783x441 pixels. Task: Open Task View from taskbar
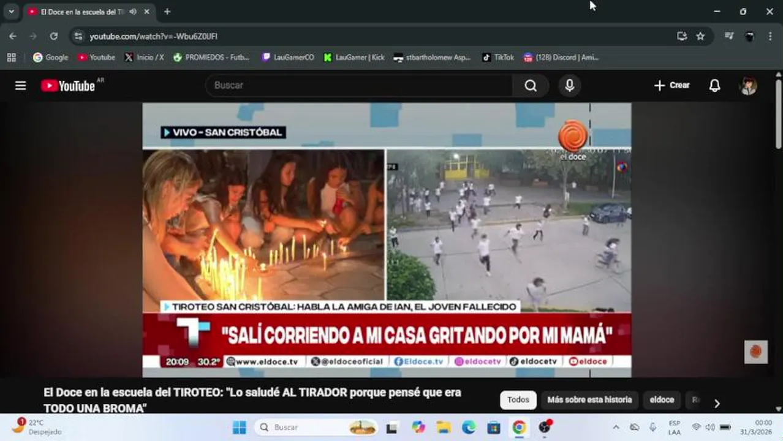392,427
